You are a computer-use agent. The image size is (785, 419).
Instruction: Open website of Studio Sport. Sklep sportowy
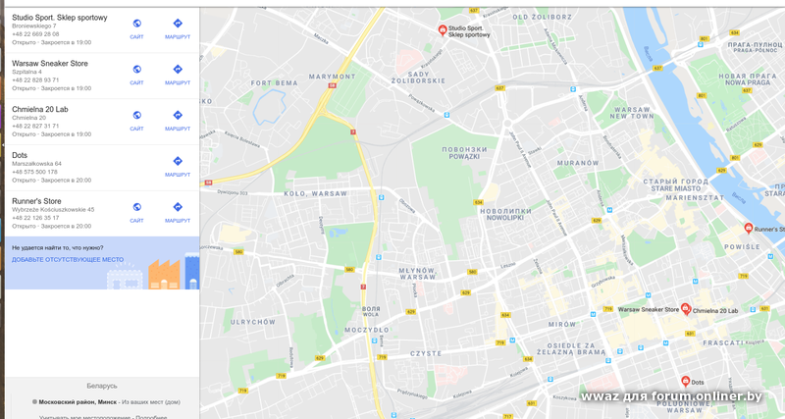(136, 28)
